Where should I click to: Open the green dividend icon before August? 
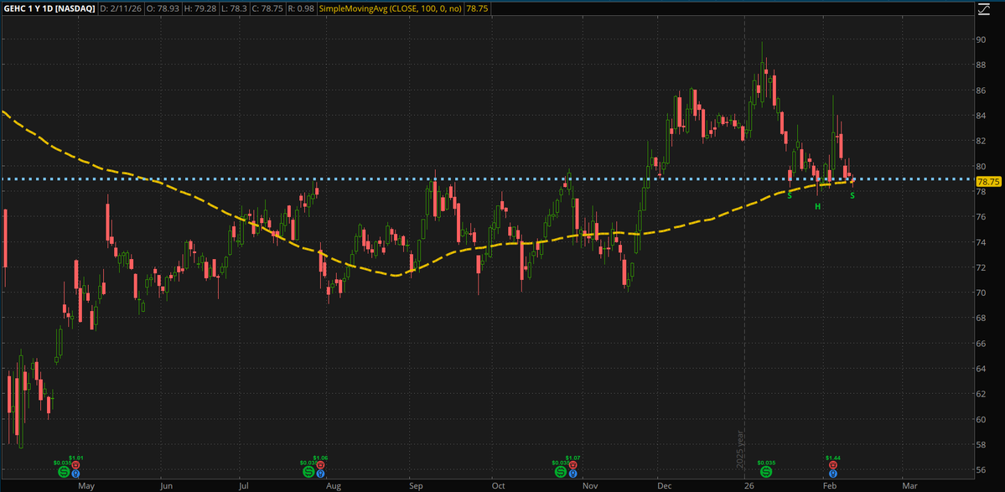pos(308,472)
